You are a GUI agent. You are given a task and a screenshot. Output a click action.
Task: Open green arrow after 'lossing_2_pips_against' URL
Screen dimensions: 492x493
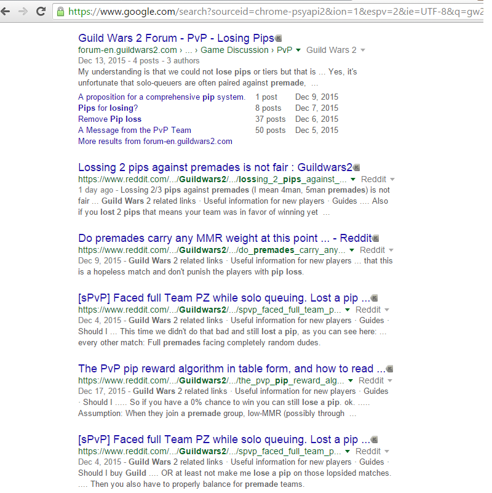353,179
